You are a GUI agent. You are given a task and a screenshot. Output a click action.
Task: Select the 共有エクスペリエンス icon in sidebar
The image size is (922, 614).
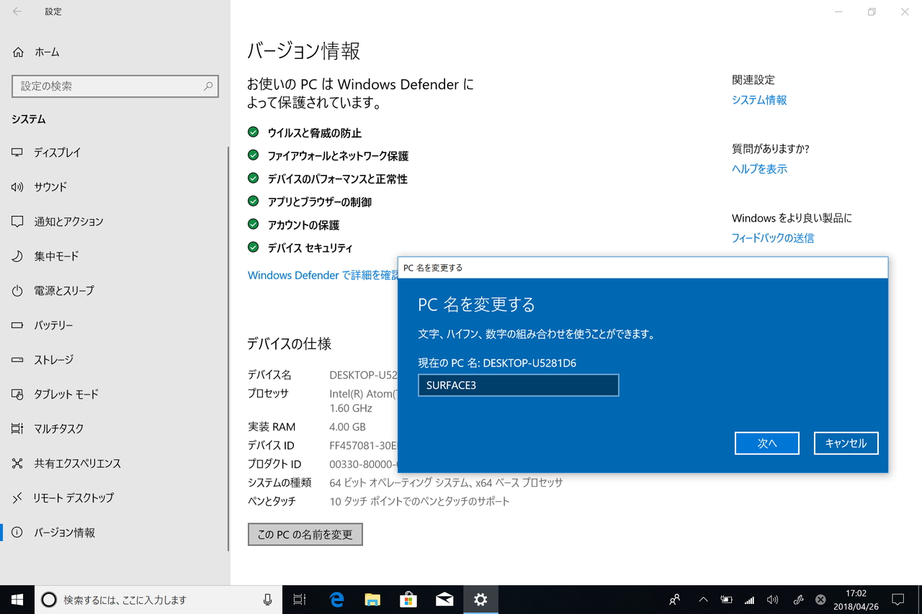[x=17, y=464]
